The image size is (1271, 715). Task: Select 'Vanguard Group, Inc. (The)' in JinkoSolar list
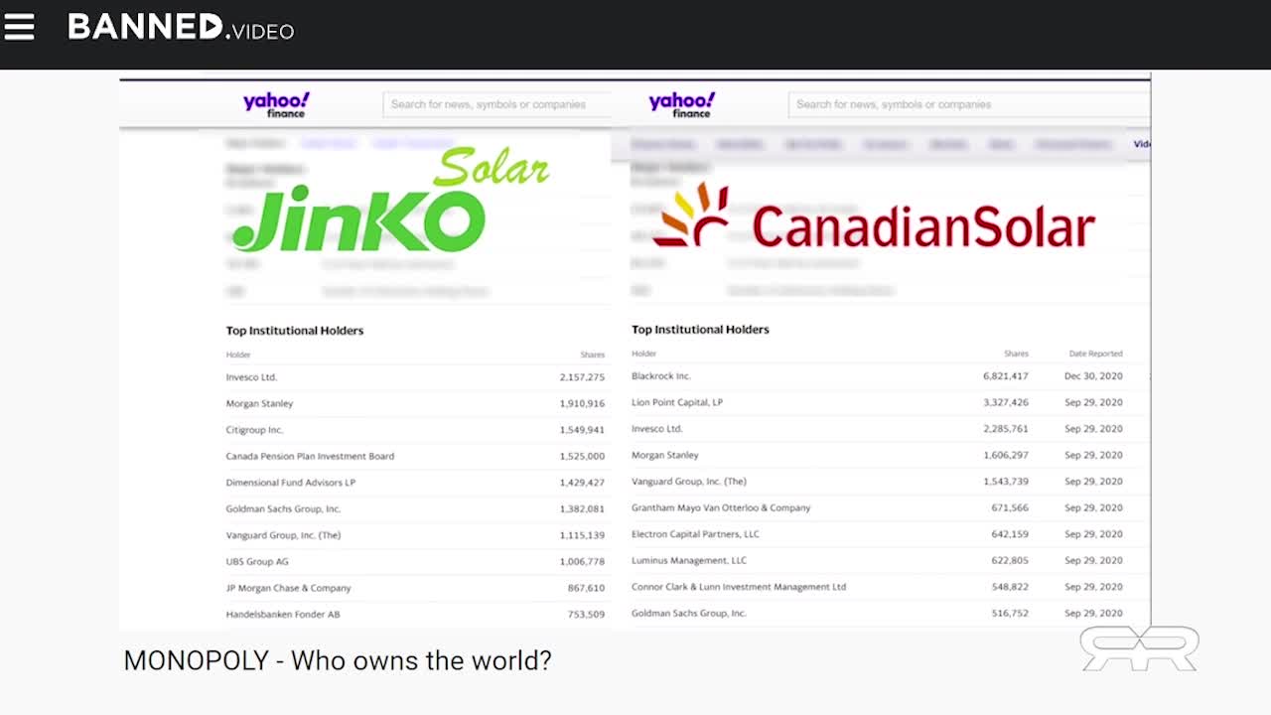[x=283, y=535]
